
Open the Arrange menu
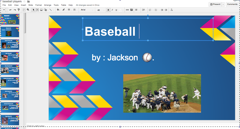click(x=48, y=5)
